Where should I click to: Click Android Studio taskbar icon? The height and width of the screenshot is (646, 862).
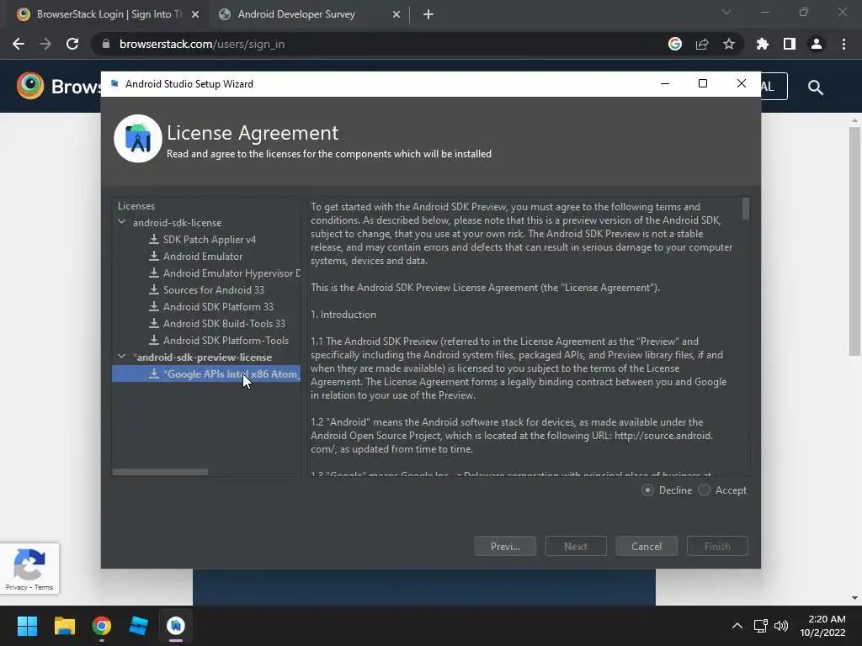[176, 626]
